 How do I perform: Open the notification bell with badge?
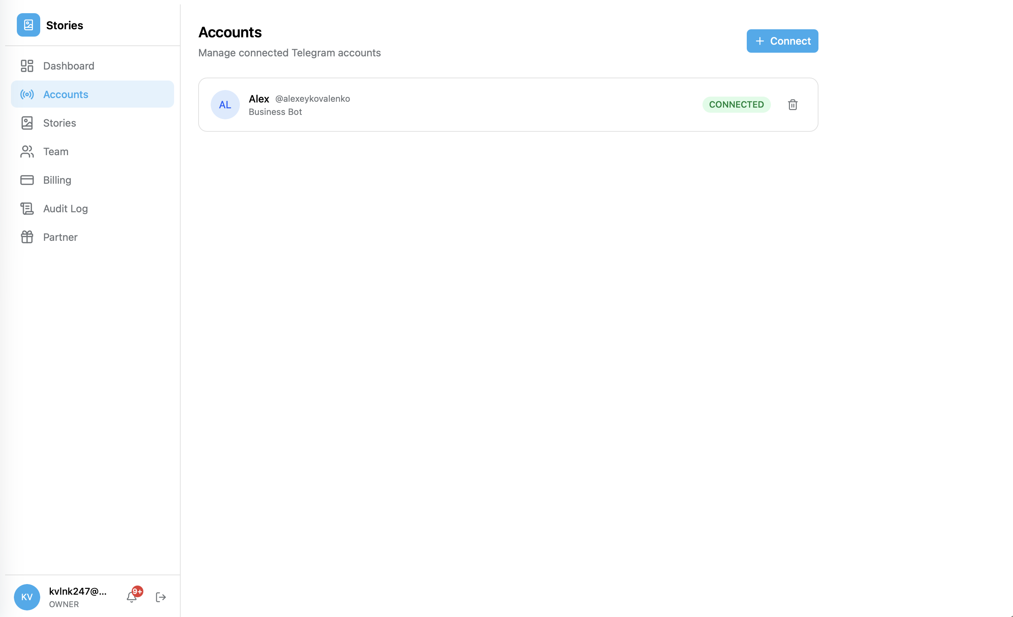click(132, 597)
